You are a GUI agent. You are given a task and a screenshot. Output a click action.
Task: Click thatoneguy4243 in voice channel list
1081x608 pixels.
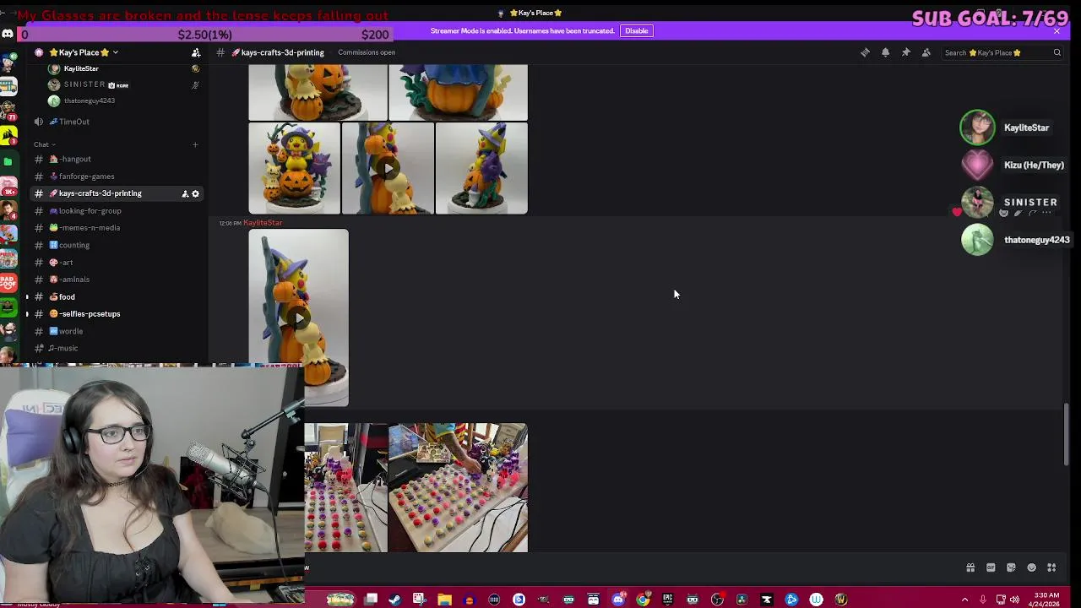coord(81,100)
